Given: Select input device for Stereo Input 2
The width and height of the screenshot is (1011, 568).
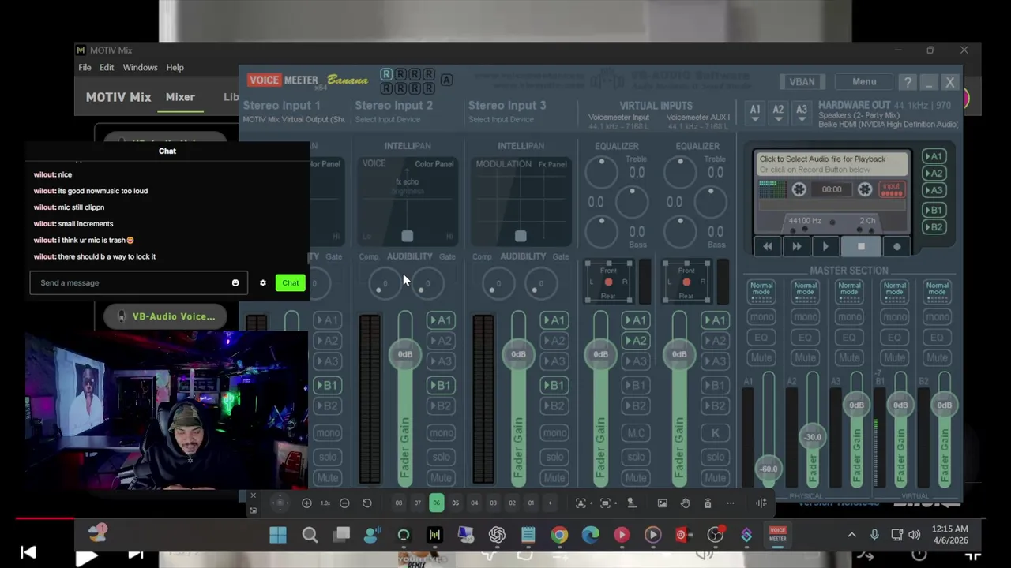Looking at the screenshot, I should [388, 120].
